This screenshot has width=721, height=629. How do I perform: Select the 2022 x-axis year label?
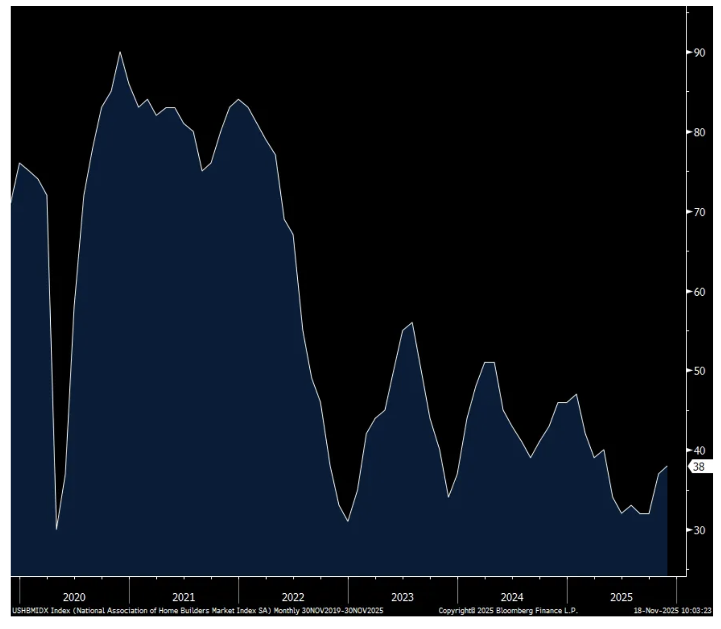pos(293,597)
